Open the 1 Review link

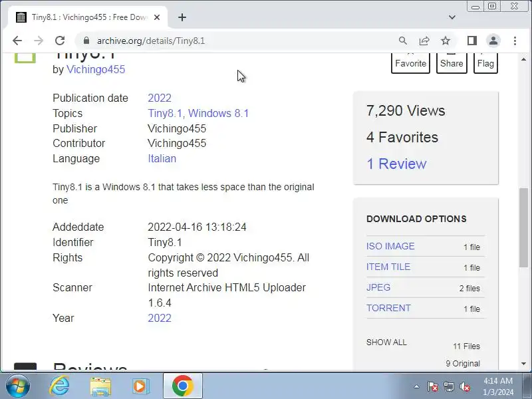(x=396, y=164)
